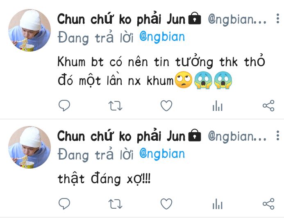
Task: View analytics of the first tweet
Action: click(x=217, y=106)
